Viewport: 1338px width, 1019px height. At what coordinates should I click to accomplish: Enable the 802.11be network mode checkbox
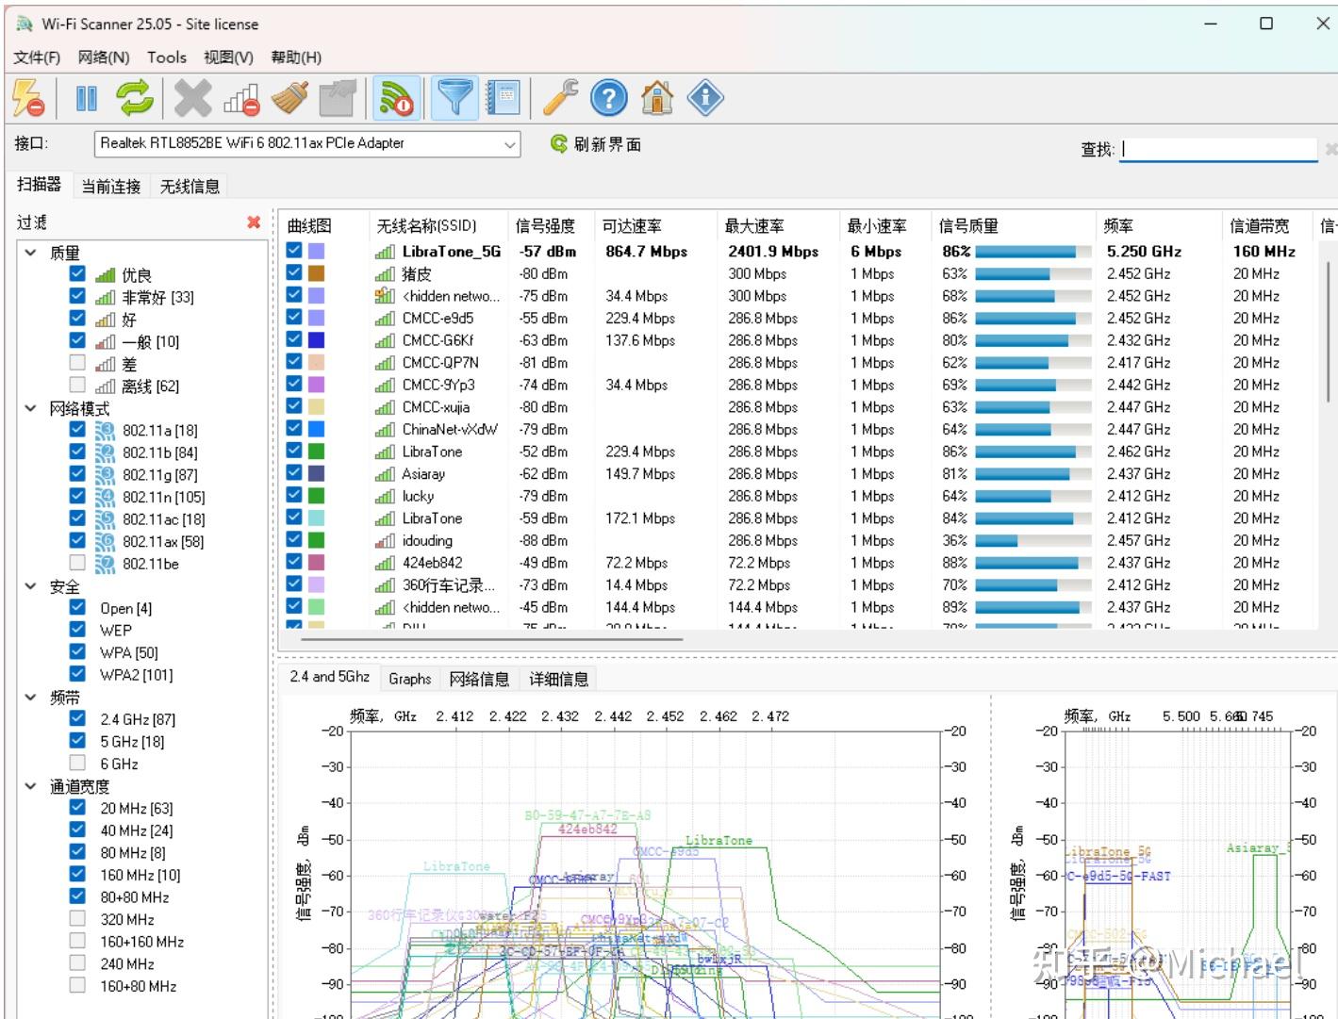click(x=76, y=563)
